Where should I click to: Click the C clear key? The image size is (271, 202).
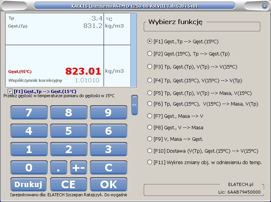coord(109,168)
